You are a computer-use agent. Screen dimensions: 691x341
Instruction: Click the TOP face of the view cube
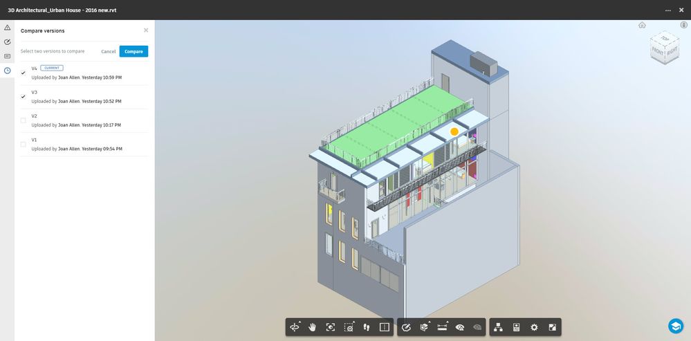coord(665,38)
